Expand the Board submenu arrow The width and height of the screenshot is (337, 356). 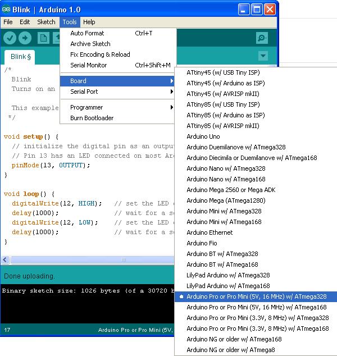(x=172, y=81)
